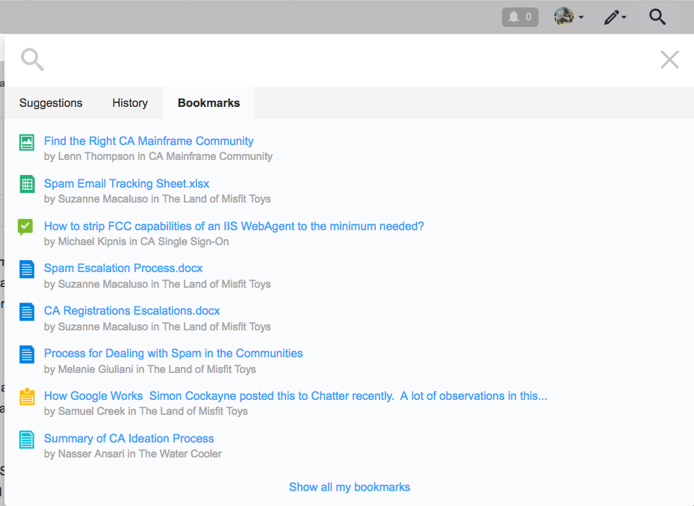Open Summary of CA Ideation Process

[128, 438]
